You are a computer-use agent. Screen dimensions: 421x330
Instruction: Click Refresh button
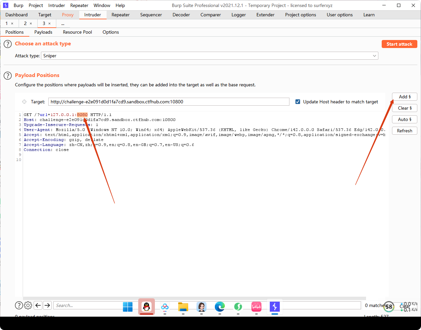(x=405, y=131)
